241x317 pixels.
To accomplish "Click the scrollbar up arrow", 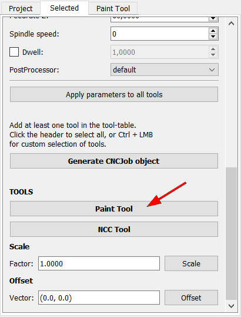I will [x=231, y=24].
